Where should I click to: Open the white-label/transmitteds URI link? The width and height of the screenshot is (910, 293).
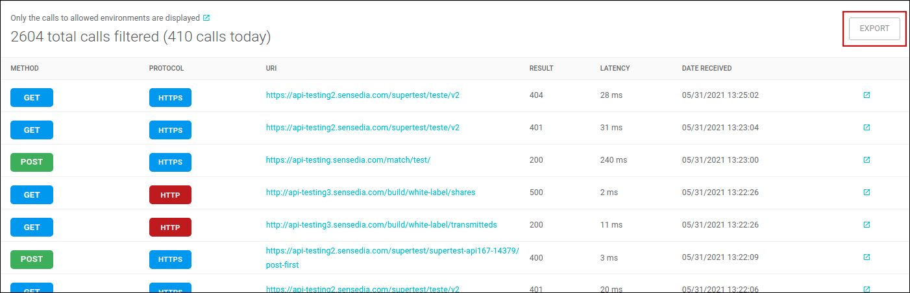click(381, 225)
